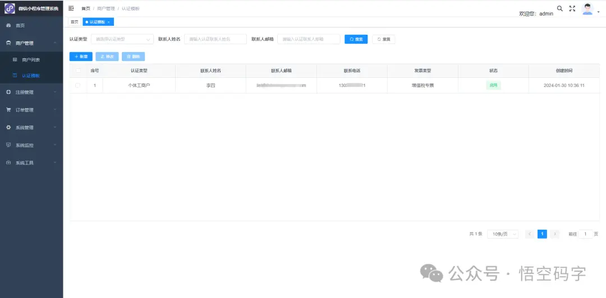The image size is (606, 298).
Task: Toggle fullscreen with the expand icon
Action: click(x=572, y=8)
